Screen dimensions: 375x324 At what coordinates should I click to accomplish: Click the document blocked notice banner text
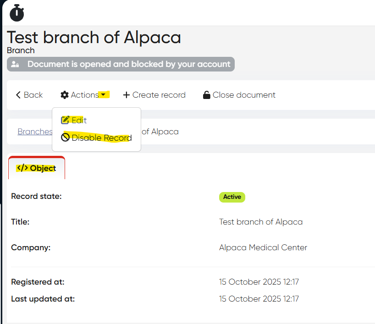tap(129, 64)
